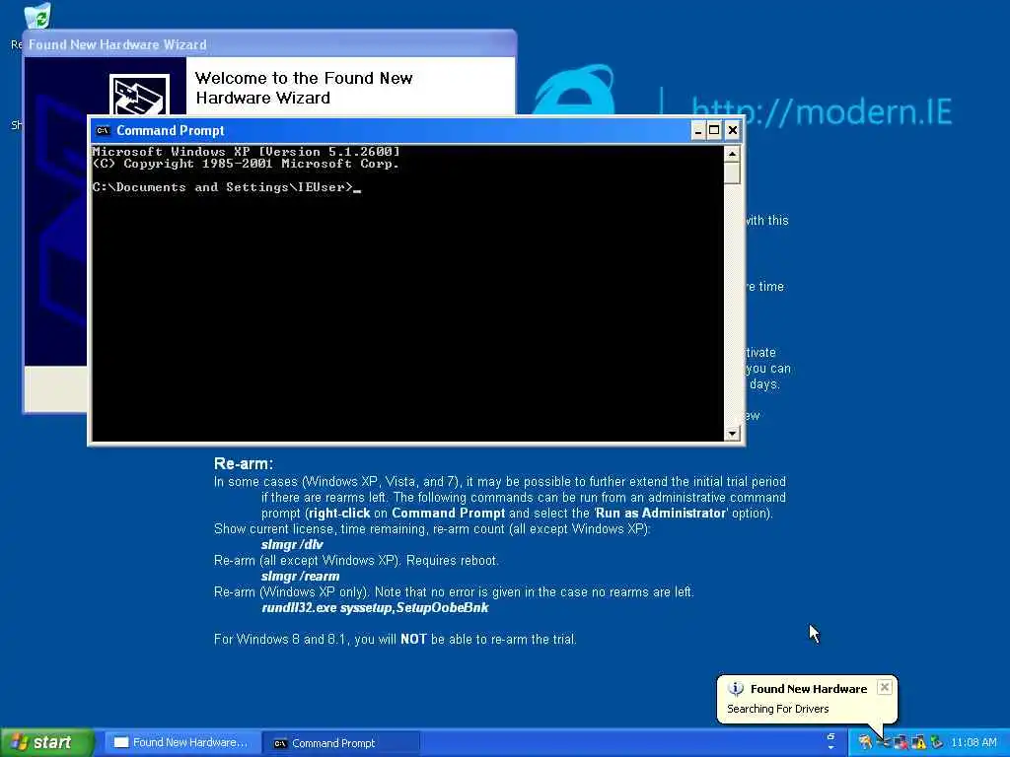
Task: Click the Command Prompt scrollbar thumb
Action: click(x=732, y=173)
